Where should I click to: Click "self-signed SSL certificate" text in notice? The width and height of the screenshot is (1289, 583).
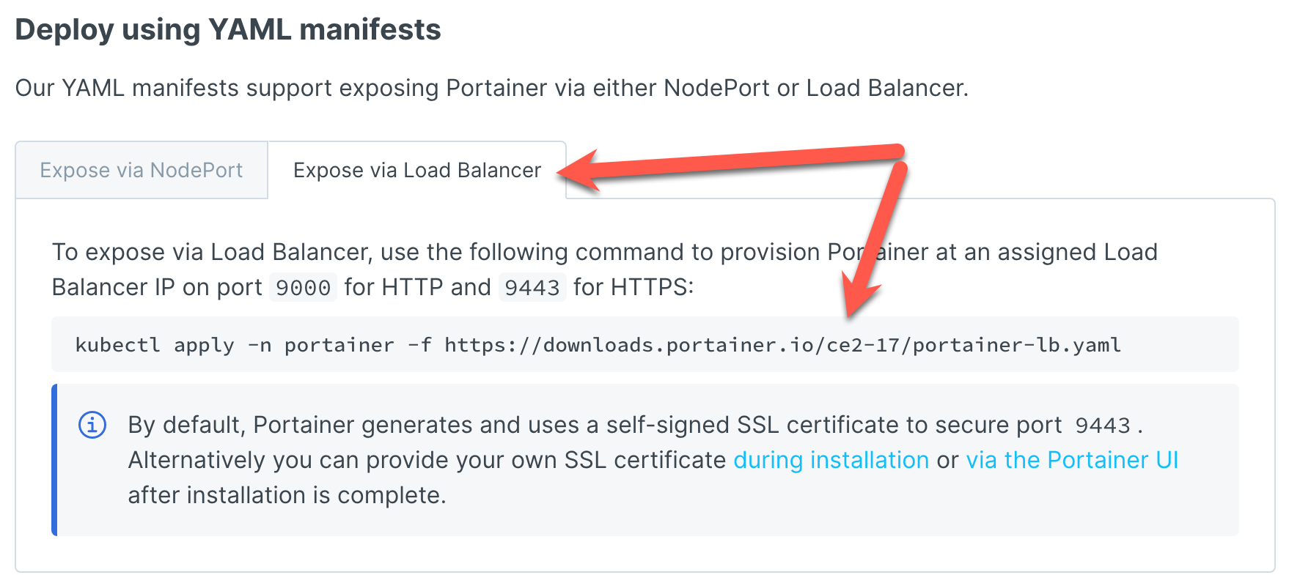(755, 425)
